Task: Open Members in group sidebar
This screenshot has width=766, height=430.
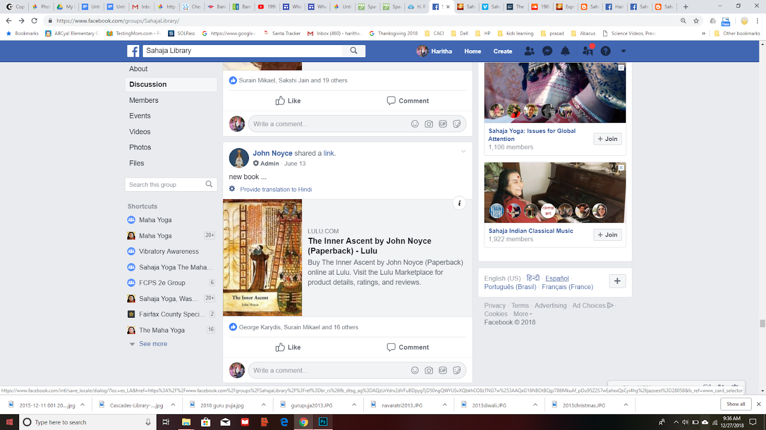Action: pos(144,100)
